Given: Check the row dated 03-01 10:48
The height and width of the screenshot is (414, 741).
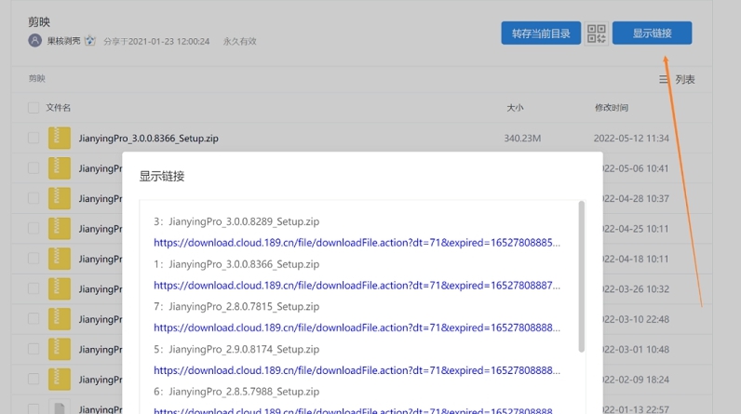Looking at the screenshot, I should tap(34, 349).
